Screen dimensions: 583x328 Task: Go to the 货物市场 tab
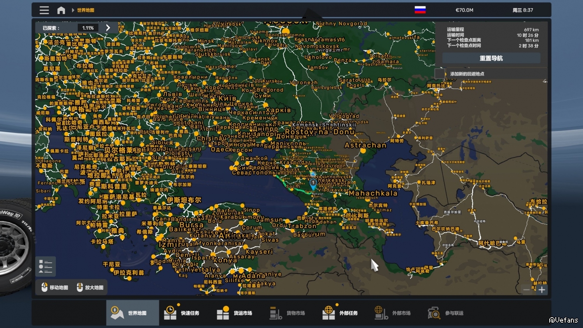pos(288,313)
